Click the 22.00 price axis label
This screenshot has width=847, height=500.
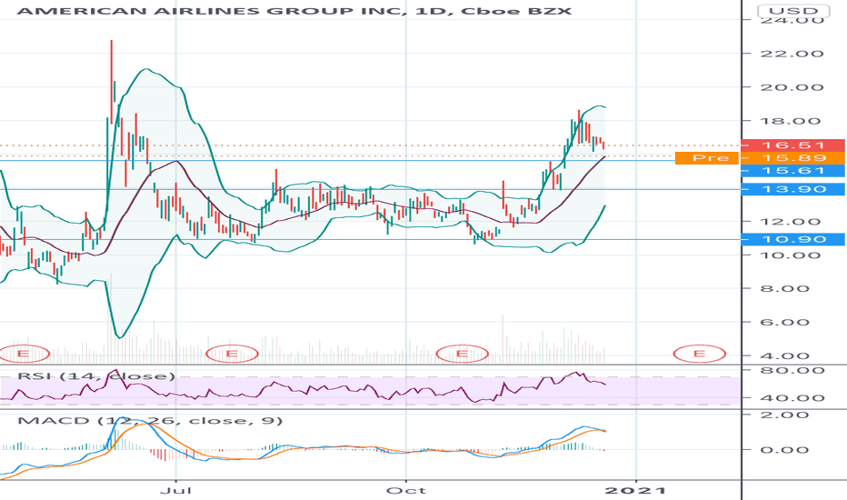pyautogui.click(x=792, y=54)
